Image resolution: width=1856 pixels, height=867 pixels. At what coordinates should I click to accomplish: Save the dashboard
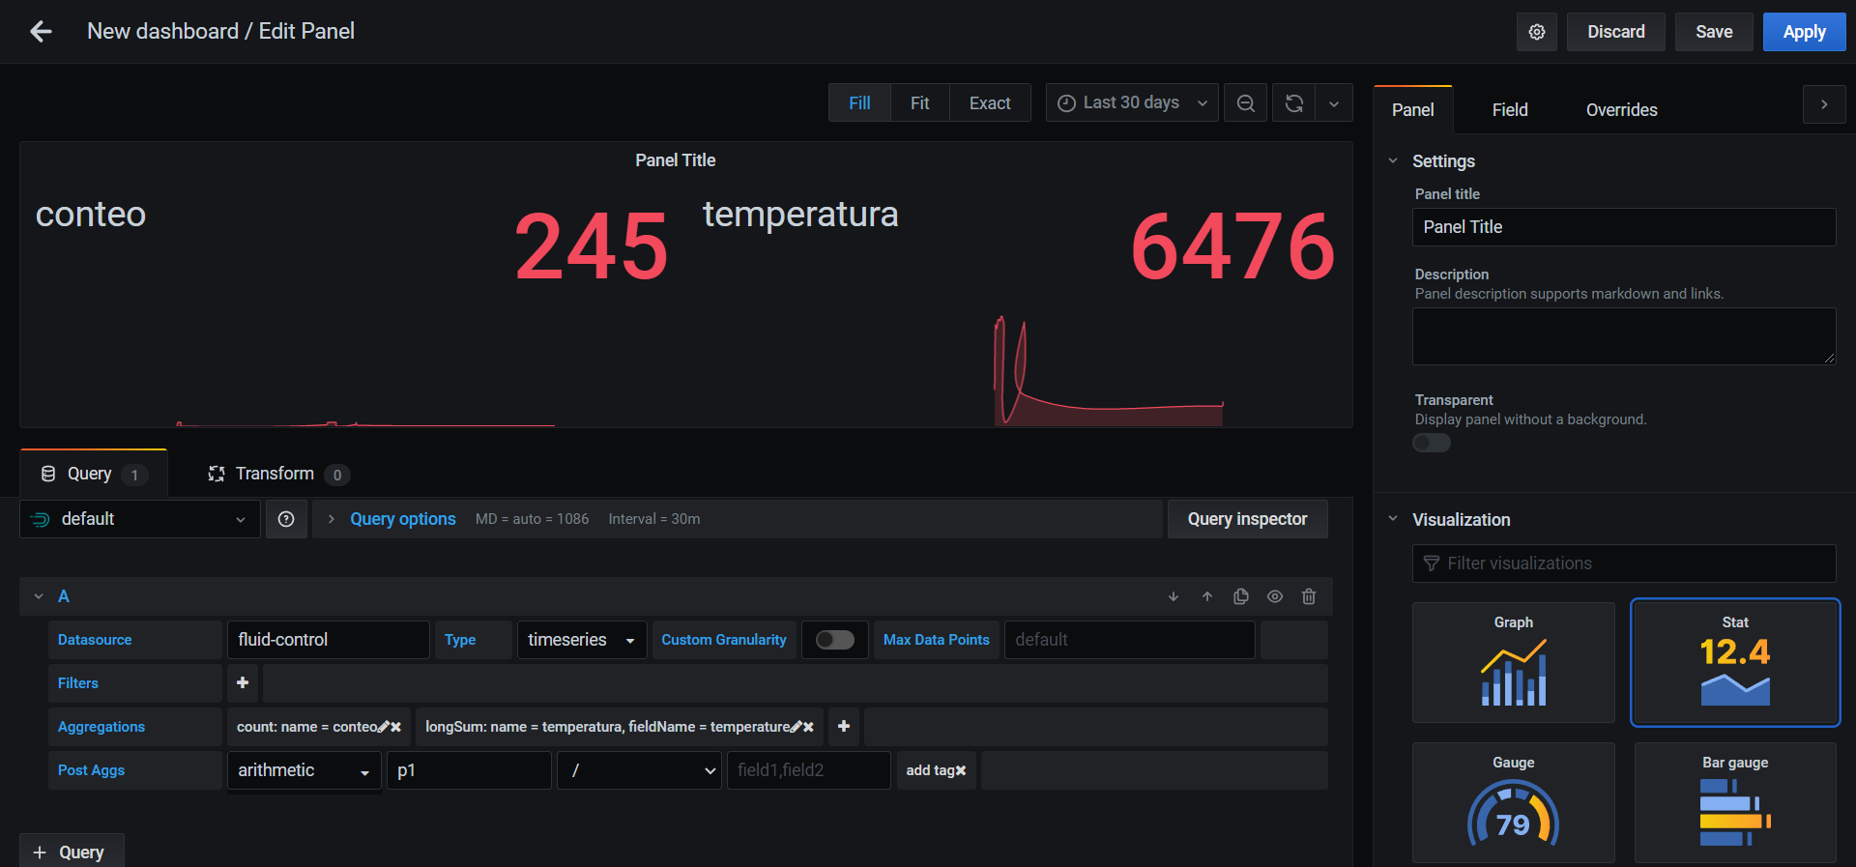(x=1714, y=32)
